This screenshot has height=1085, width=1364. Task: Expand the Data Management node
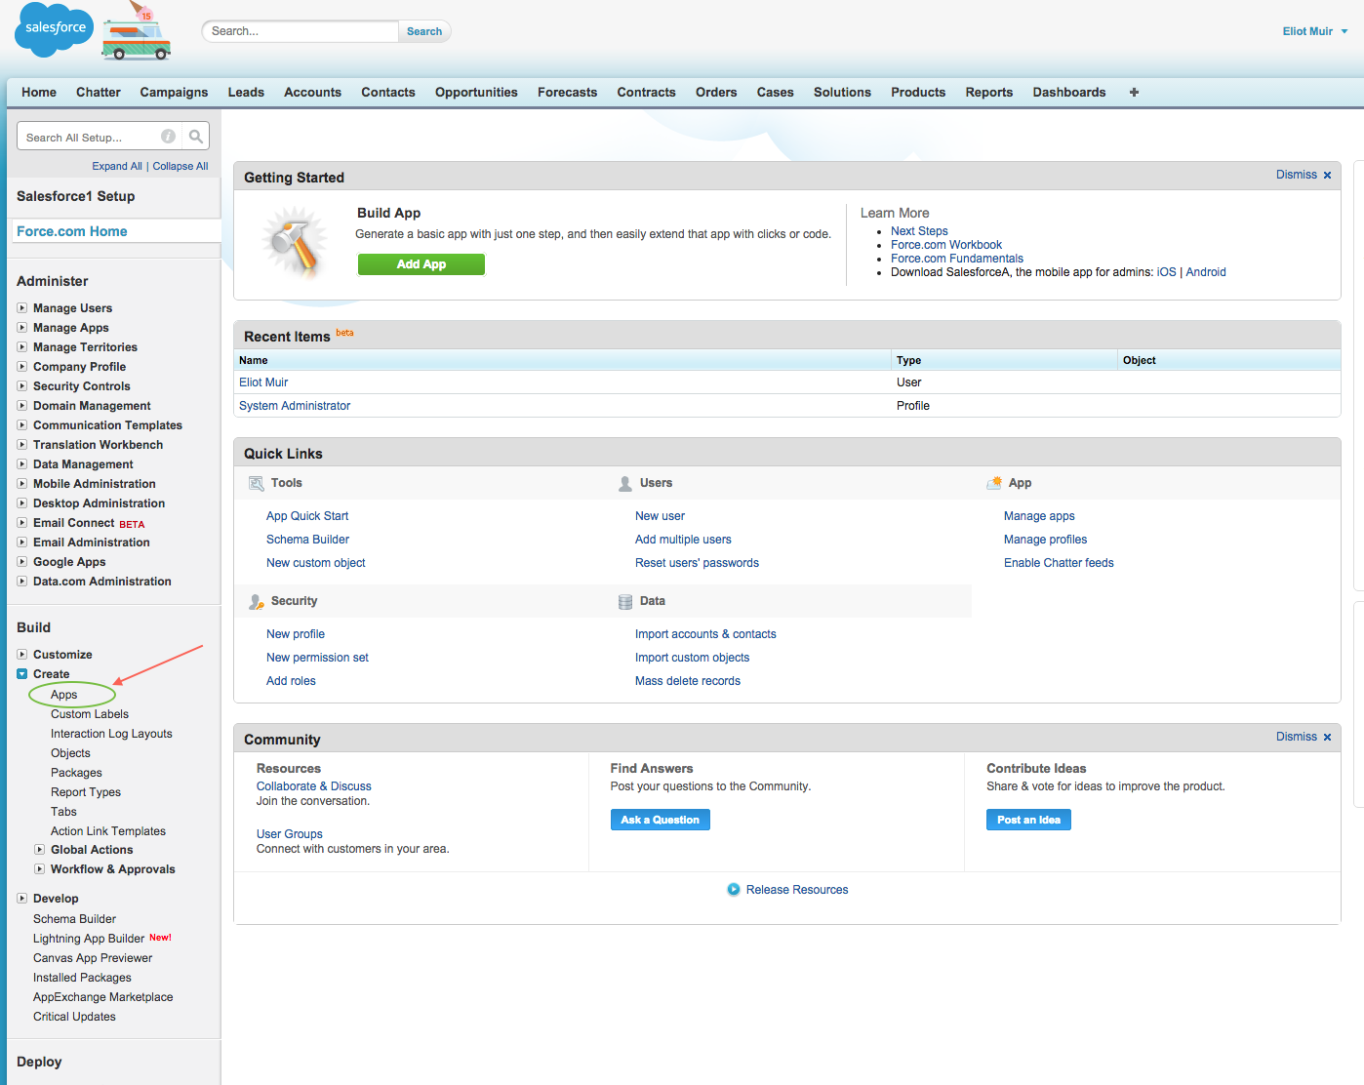pos(21,464)
